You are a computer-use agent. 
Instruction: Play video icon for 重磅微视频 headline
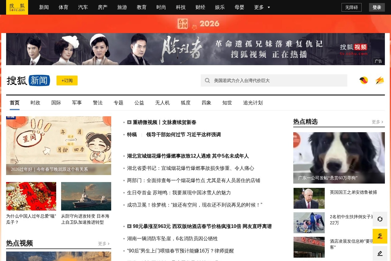(129, 122)
